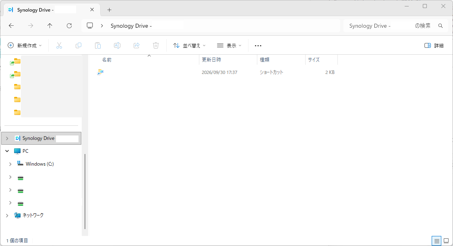
Task: Select the Synology Drive shortcut file icon
Action: [100, 72]
